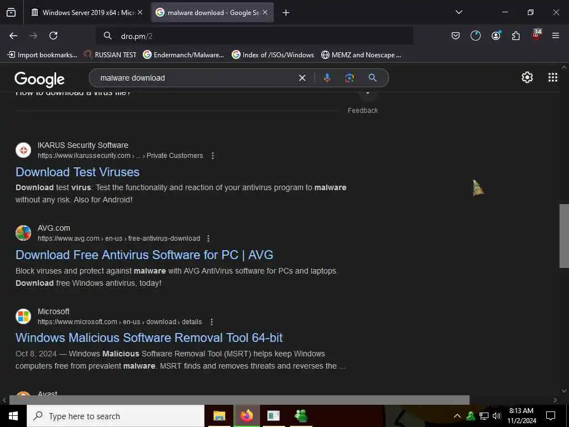Open more options for AVG result
Image resolution: width=569 pixels, height=427 pixels.
208,239
